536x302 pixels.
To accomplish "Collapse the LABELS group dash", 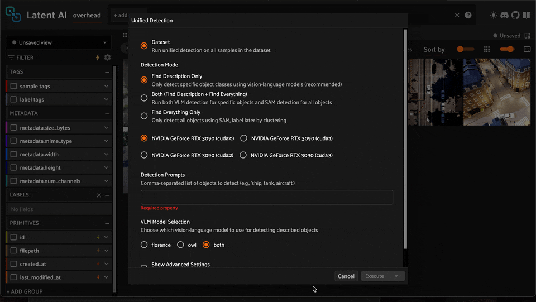I will coord(107,195).
